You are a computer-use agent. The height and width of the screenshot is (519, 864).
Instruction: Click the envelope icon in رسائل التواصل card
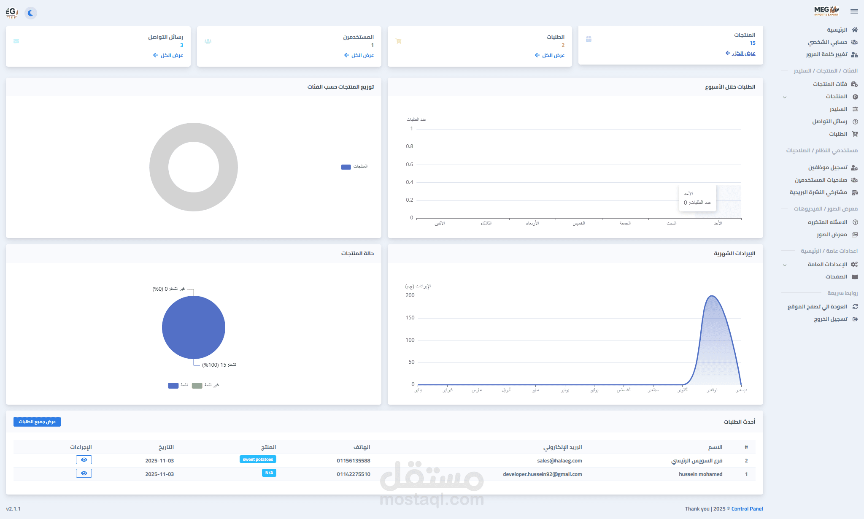coord(16,41)
